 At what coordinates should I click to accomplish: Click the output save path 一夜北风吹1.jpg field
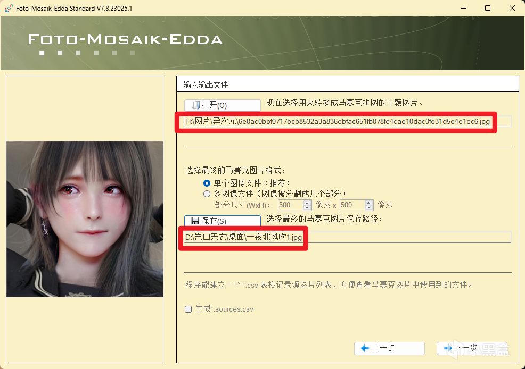348,237
